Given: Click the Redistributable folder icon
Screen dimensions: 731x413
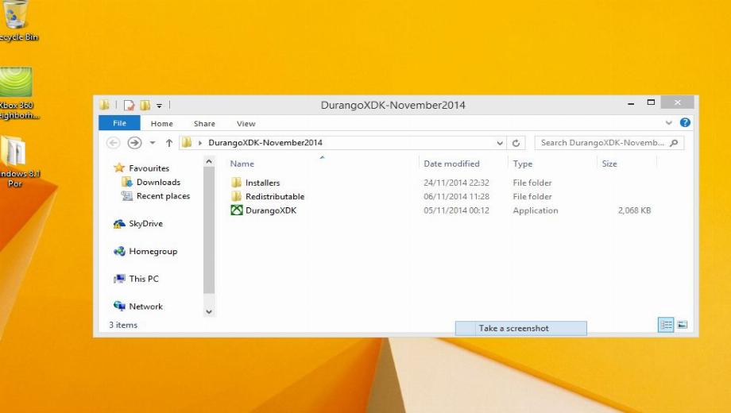Looking at the screenshot, I should [236, 196].
